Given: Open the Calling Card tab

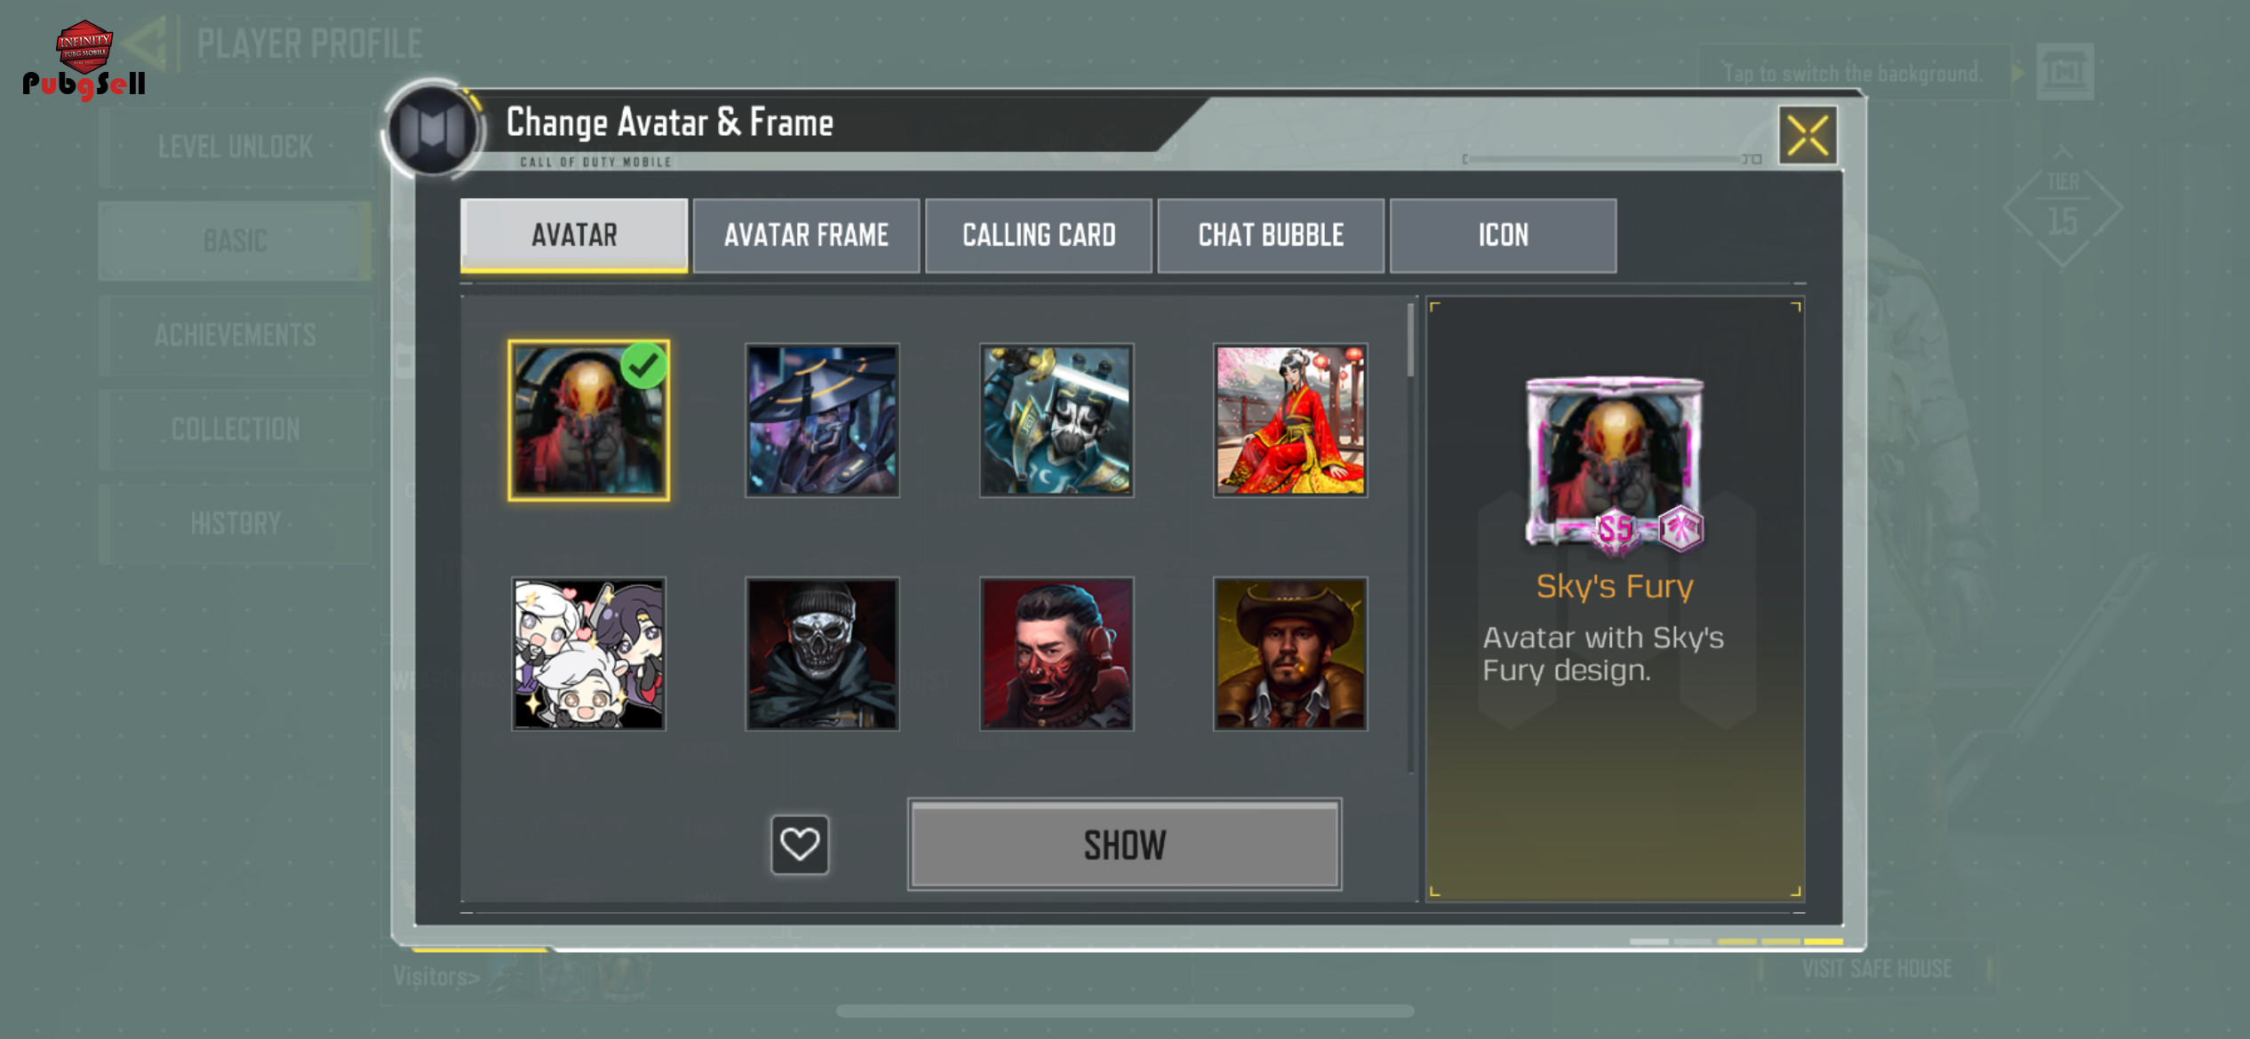Looking at the screenshot, I should [x=1038, y=235].
